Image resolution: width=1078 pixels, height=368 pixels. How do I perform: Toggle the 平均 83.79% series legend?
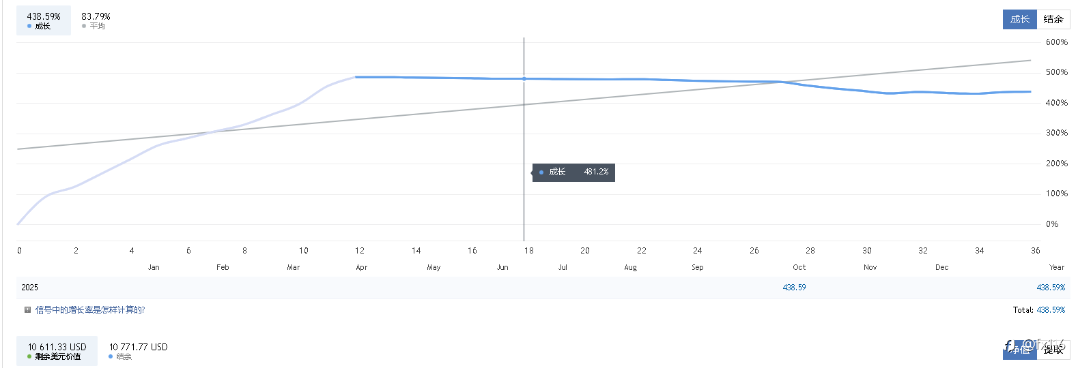[96, 20]
